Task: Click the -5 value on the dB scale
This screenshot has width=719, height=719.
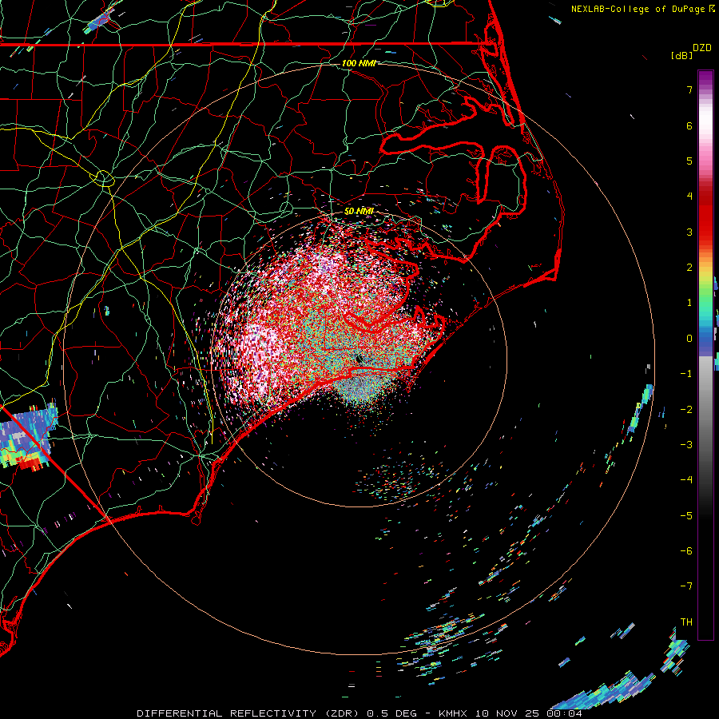Action: click(686, 516)
